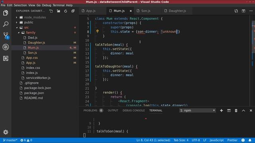The width and height of the screenshot is (255, 143).
Task: Collapse all folders in Explorer
Action: point(73,11)
